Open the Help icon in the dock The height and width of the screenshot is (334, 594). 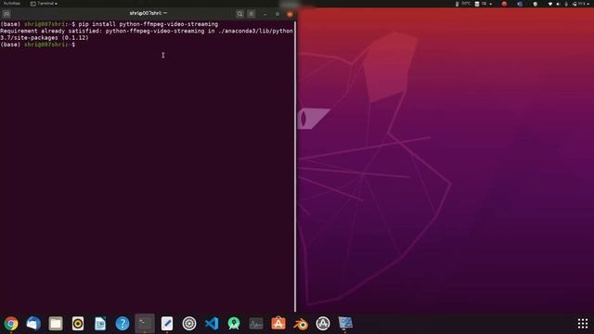pos(123,324)
